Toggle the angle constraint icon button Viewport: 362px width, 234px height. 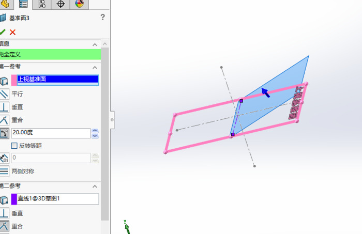4,133
